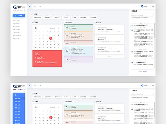Collapse the expanded second answer in upper Q&A panel
This screenshot has width=166, height=124.
point(153,48)
